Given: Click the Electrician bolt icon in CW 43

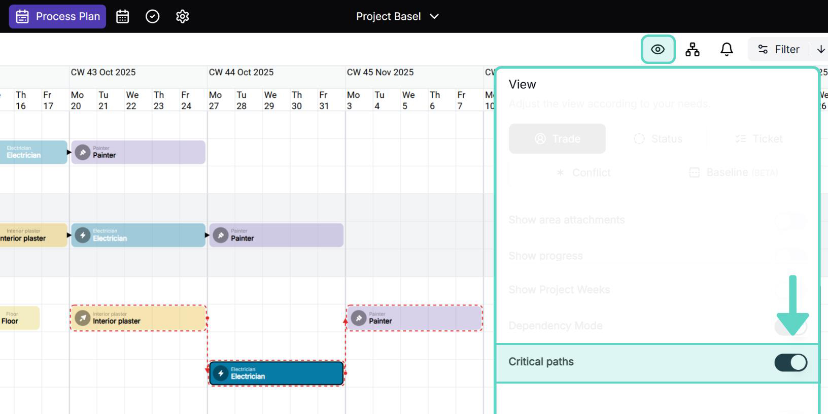Looking at the screenshot, I should 82,235.
